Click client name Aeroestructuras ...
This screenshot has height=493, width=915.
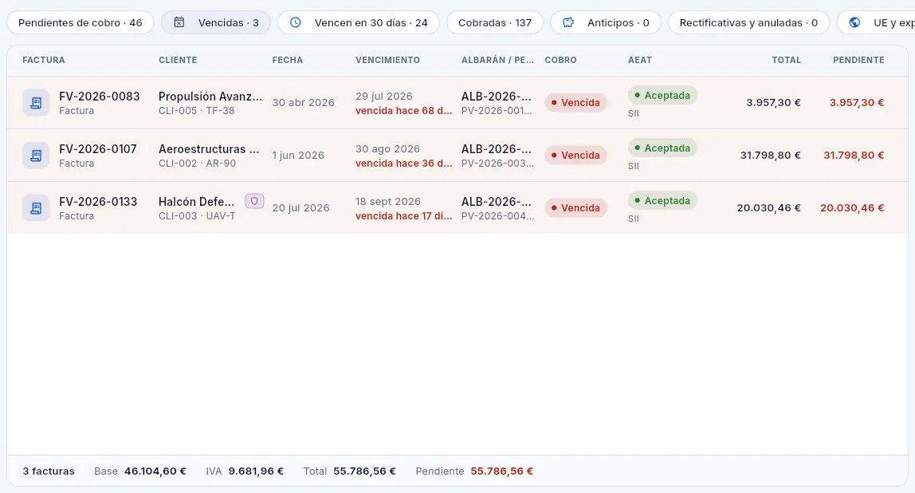[x=209, y=149]
